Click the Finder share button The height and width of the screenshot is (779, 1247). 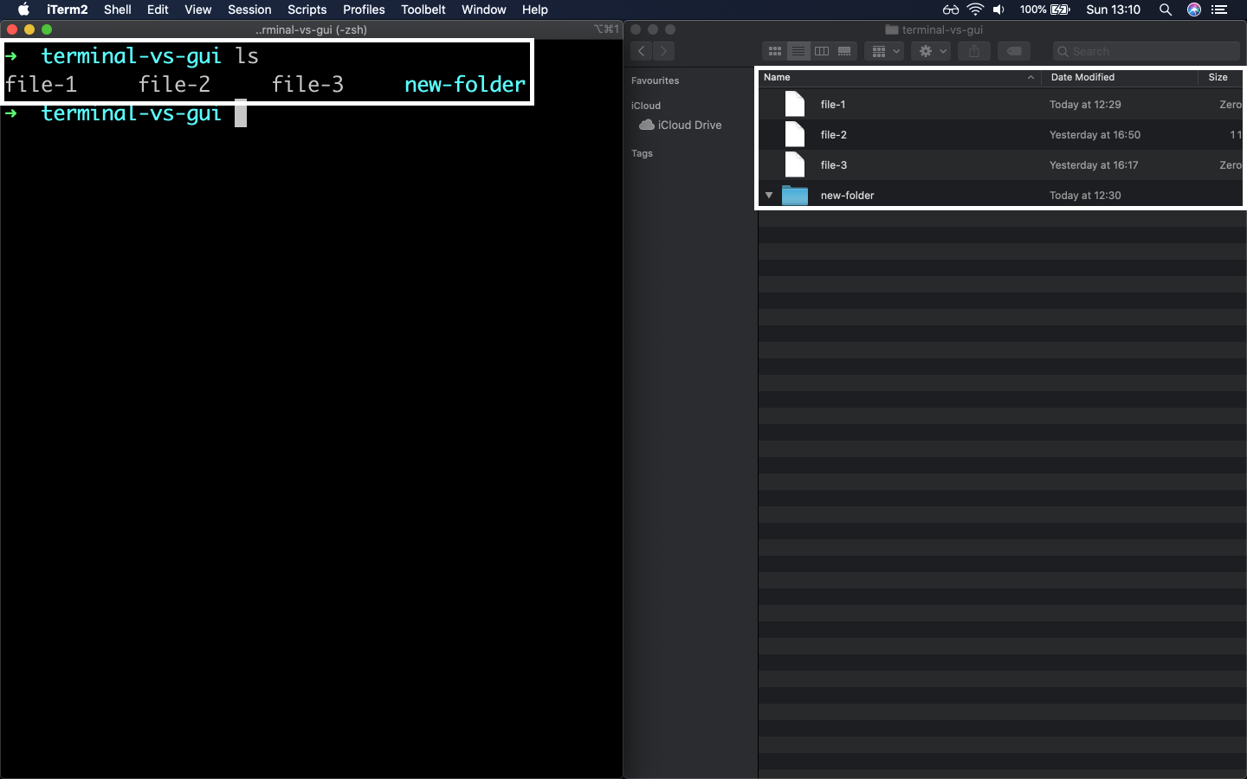tap(974, 51)
